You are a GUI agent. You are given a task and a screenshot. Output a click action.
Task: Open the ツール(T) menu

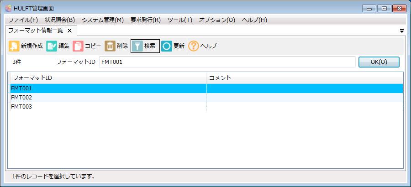pos(180,20)
